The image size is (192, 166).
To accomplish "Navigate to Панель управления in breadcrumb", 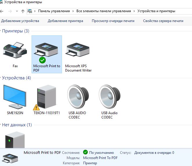I will coord(54,11).
